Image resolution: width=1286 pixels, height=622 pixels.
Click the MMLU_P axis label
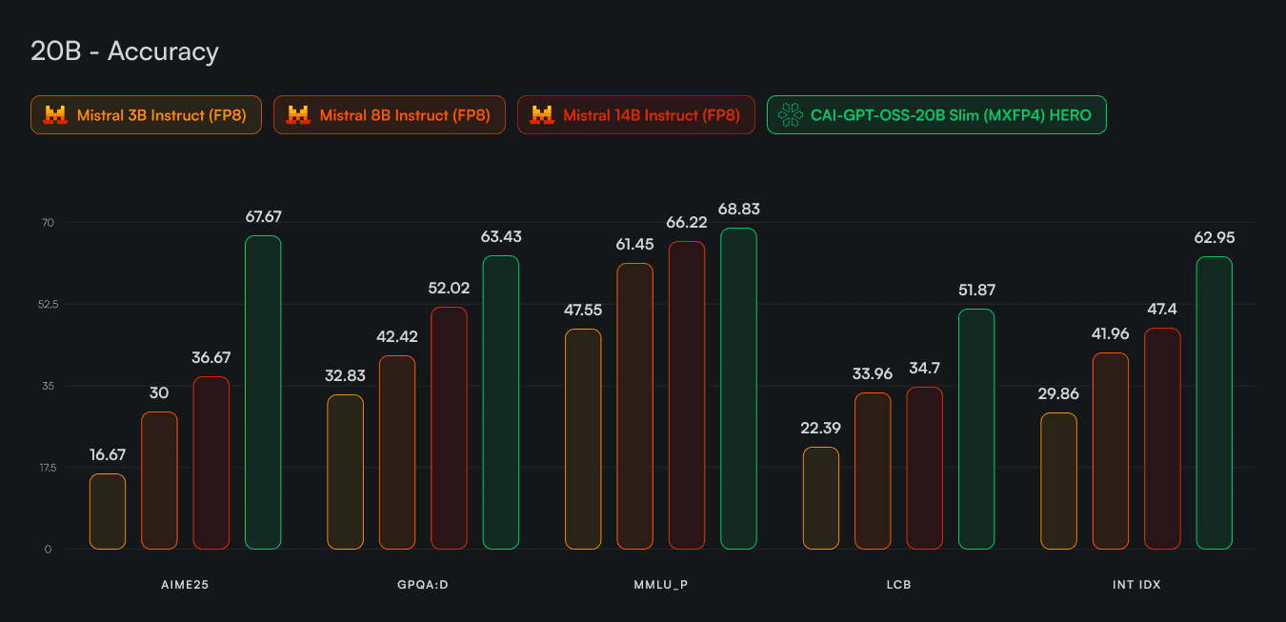coord(660,585)
